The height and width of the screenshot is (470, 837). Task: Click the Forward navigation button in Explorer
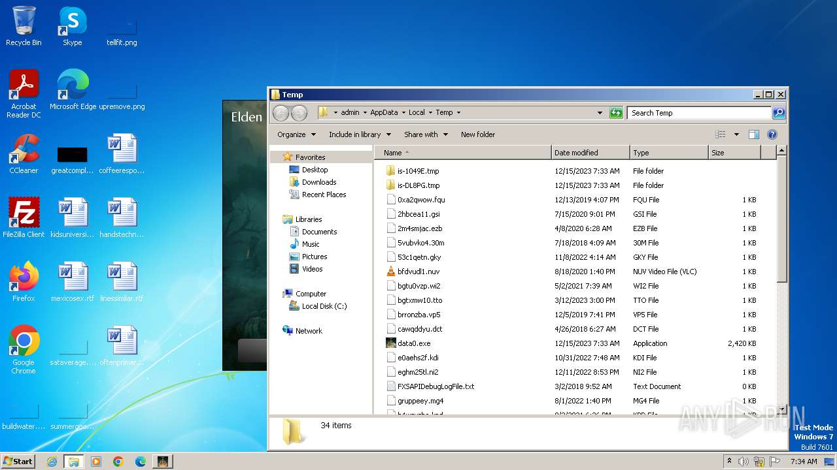coord(299,113)
